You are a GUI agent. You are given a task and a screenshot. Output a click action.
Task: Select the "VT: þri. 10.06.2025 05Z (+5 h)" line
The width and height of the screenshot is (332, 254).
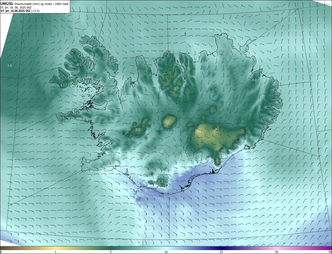tap(20, 11)
